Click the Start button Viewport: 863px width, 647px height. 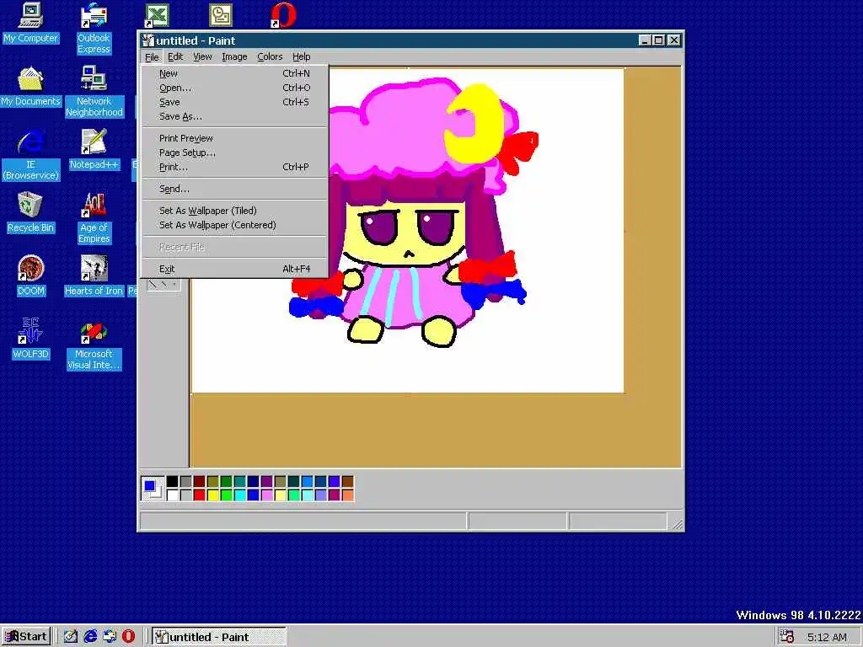coord(26,637)
